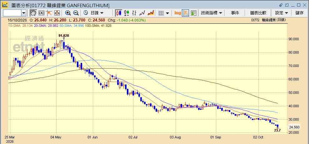The width and height of the screenshot is (309, 144).
Task: Switch to red candlestick chart type
Action: [x=118, y=13]
